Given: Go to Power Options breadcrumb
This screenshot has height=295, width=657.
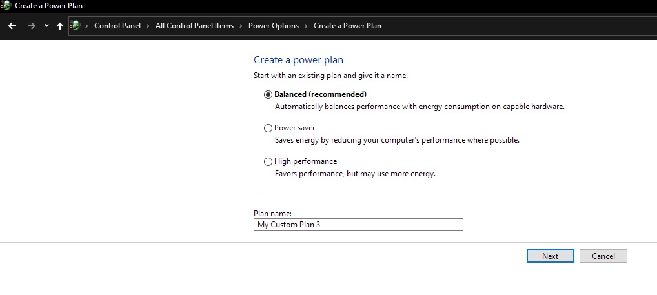Looking at the screenshot, I should (274, 26).
